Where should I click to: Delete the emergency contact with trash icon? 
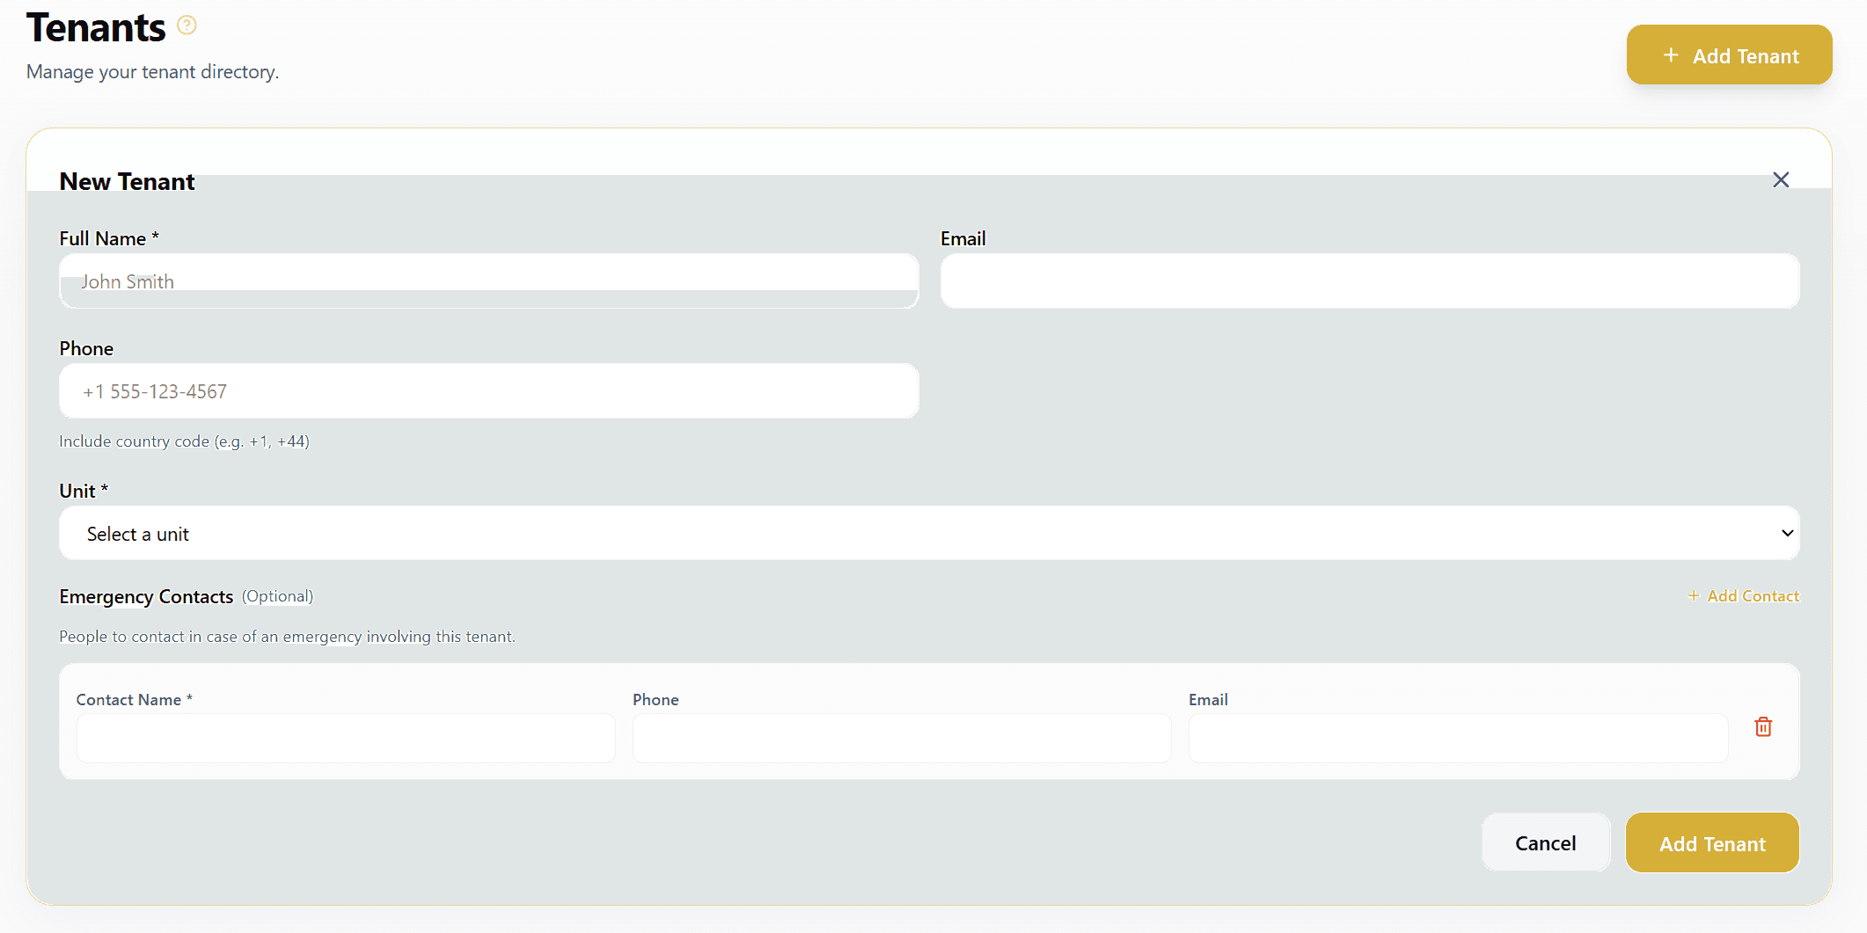click(x=1762, y=727)
